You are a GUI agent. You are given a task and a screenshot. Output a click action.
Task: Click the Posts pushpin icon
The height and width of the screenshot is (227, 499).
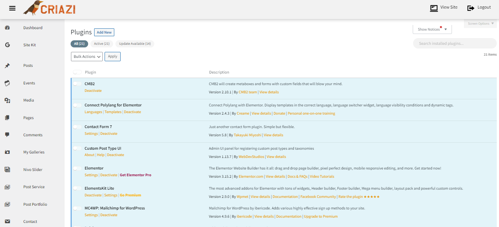pyautogui.click(x=7, y=66)
